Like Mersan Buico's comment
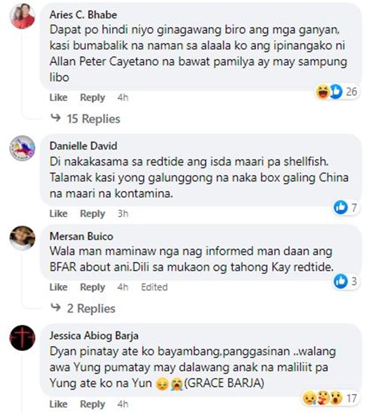Viewport: 387px width, 413px height. 58,287
